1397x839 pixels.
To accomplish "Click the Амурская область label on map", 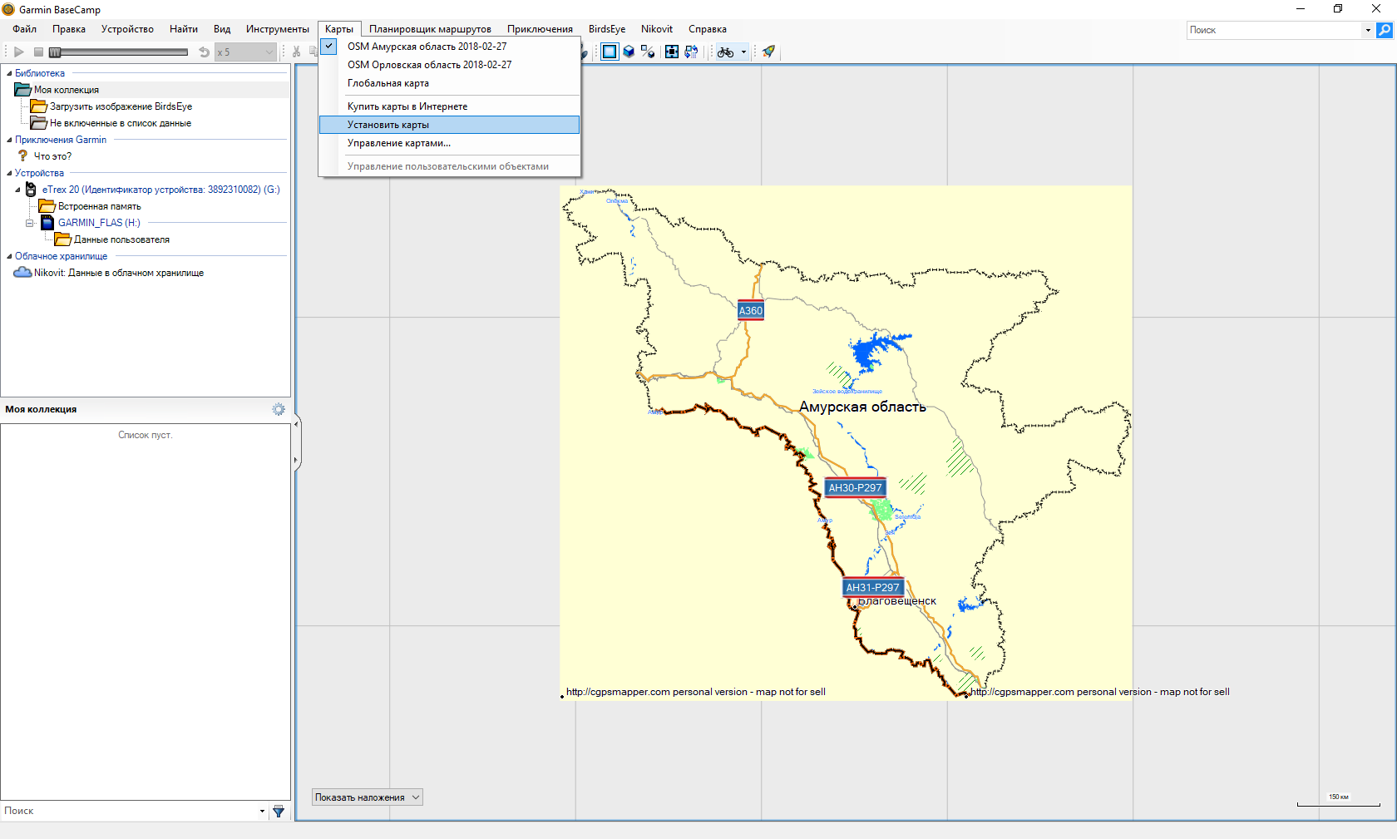I will 862,407.
